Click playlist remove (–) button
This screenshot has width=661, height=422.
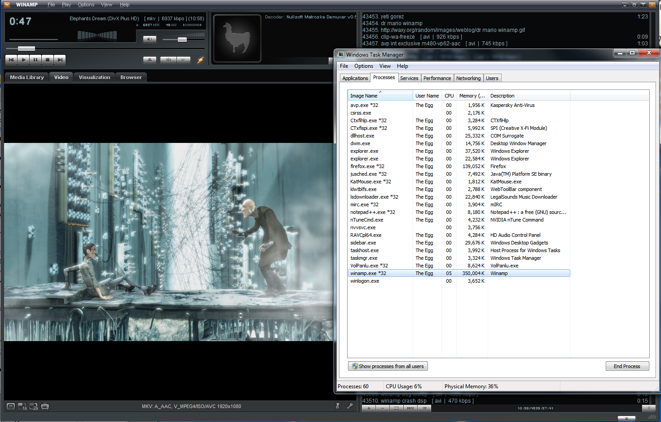click(x=382, y=408)
